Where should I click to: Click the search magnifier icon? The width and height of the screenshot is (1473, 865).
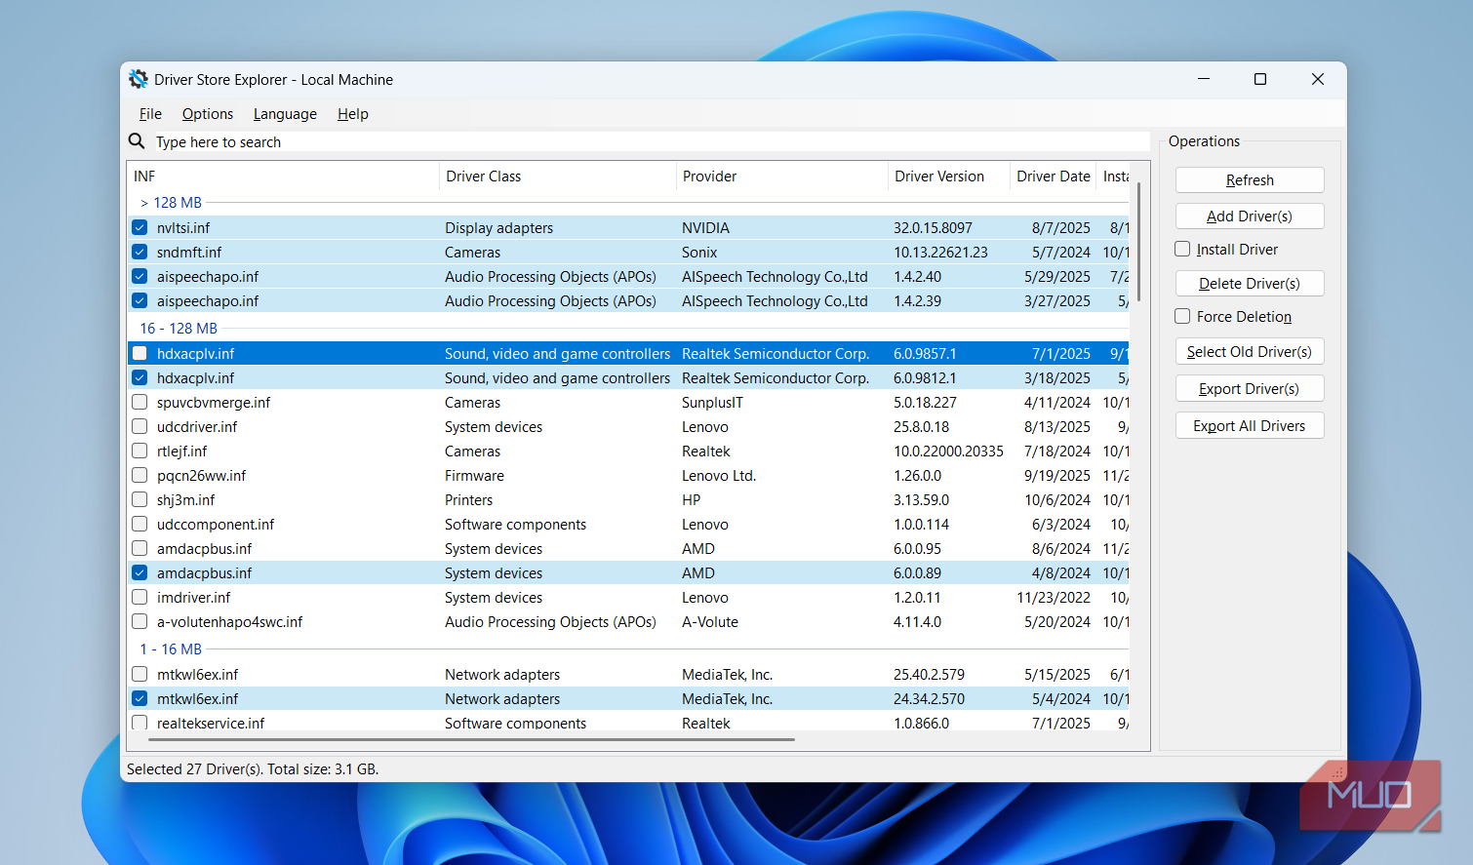[137, 141]
